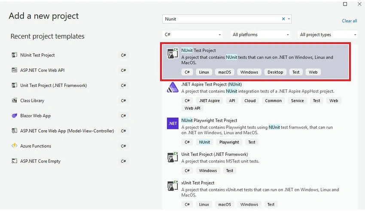
Task: Click the Desktop tag on NUnit Test Project
Action: 275,72
